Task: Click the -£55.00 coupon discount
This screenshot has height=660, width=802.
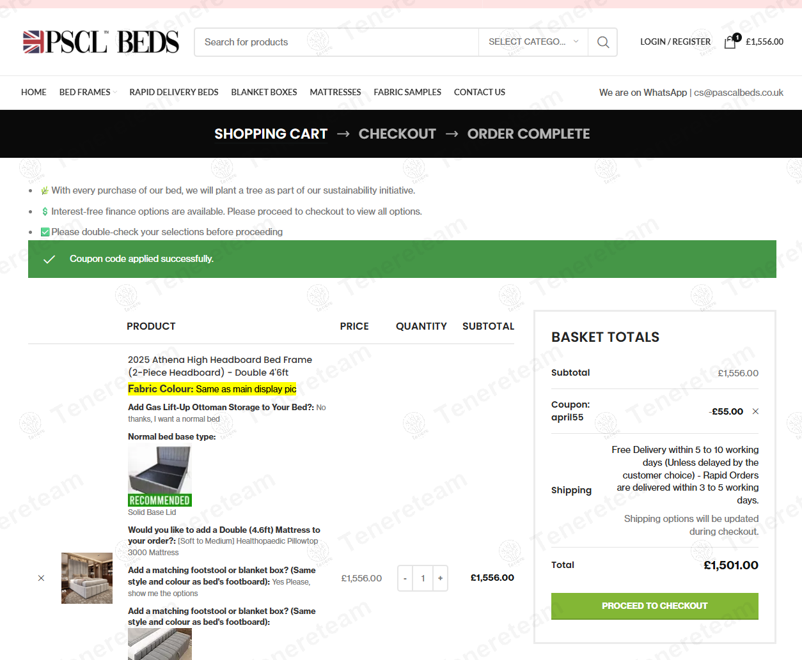Action: pos(727,411)
